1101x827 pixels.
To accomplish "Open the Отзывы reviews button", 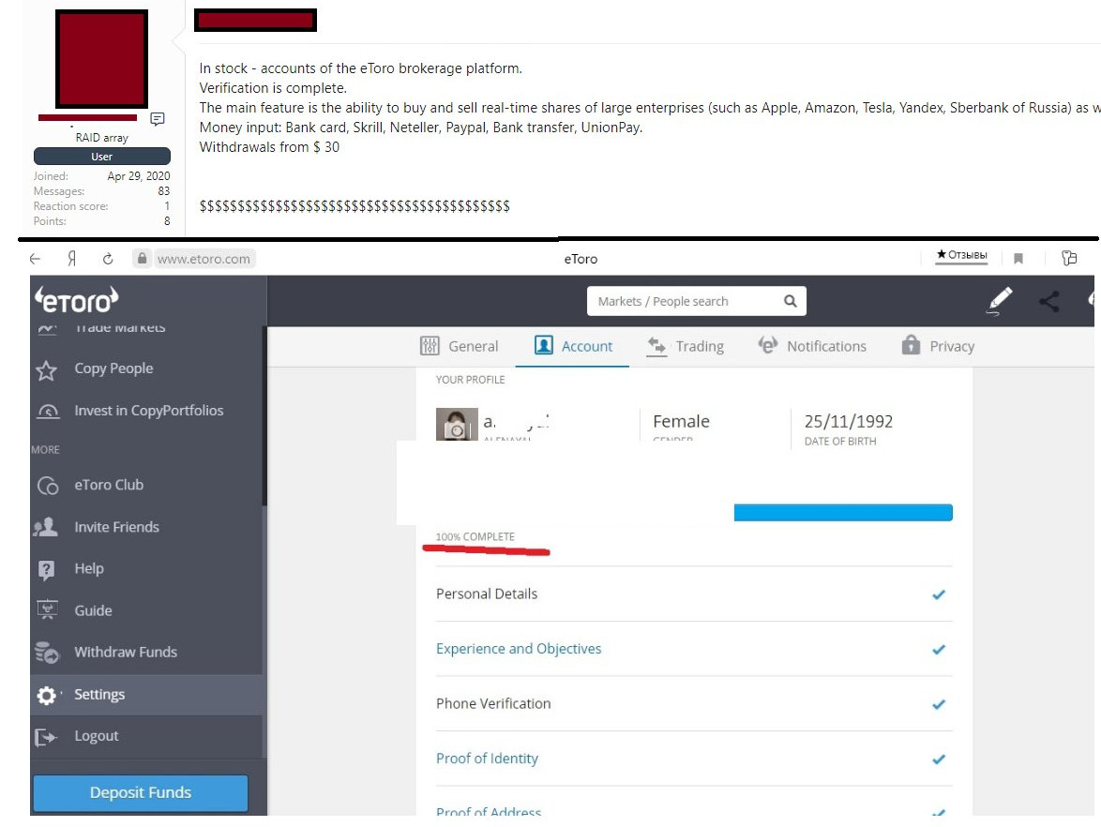I will (x=961, y=256).
